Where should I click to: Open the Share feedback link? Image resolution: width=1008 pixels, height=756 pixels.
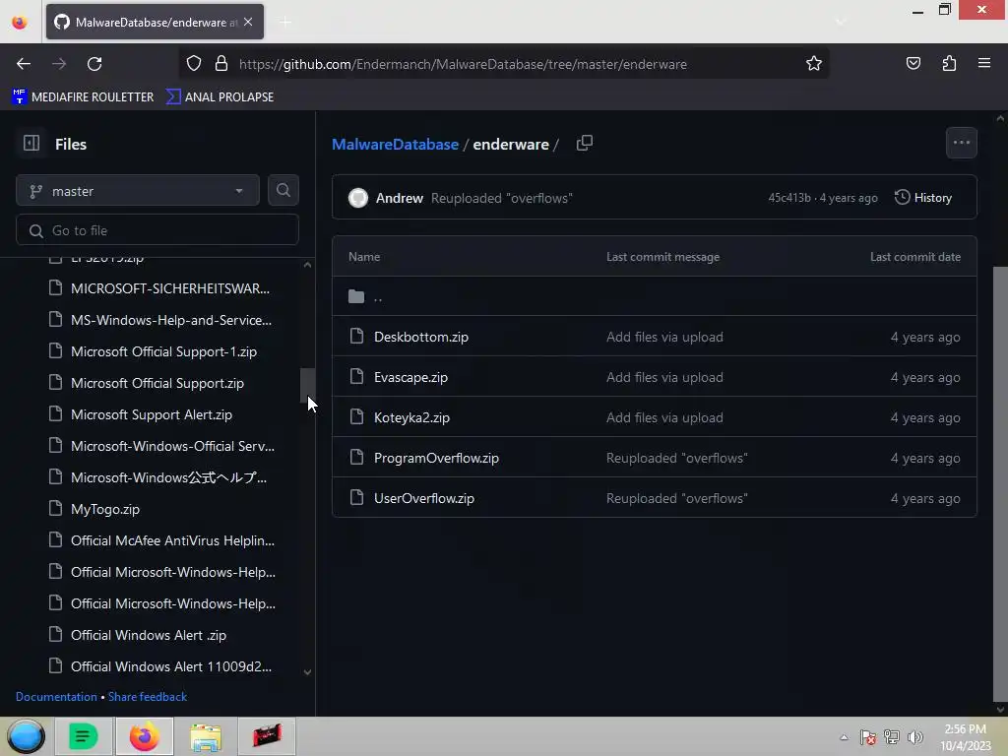(x=148, y=697)
